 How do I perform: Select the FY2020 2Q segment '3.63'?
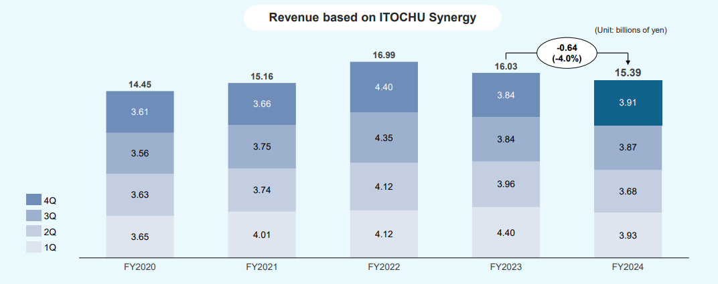[x=140, y=195]
